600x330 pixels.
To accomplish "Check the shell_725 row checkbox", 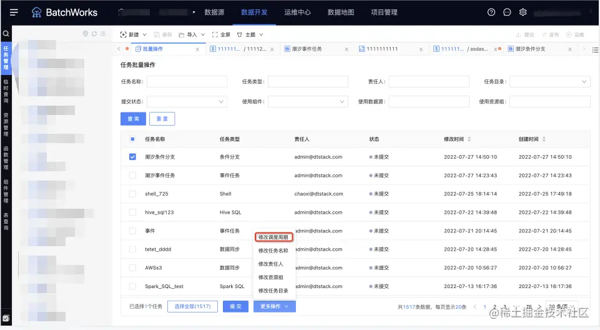I will pos(132,194).
